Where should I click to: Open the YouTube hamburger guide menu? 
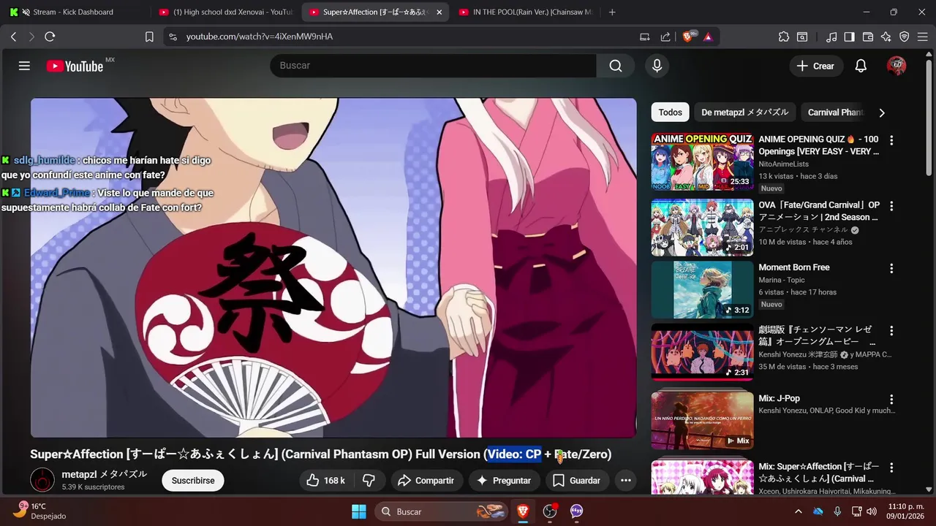click(24, 66)
